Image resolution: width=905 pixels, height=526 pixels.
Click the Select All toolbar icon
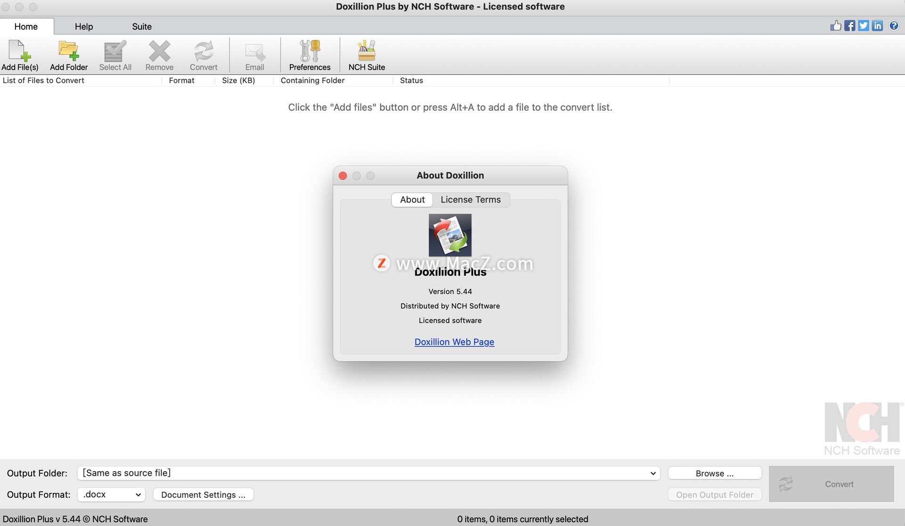115,55
